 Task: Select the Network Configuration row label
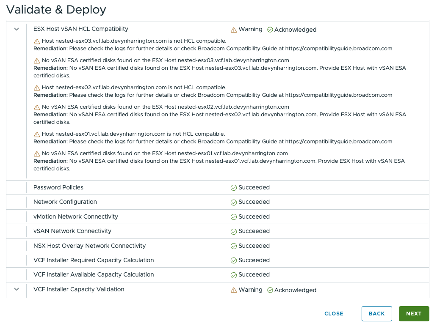[65, 202]
